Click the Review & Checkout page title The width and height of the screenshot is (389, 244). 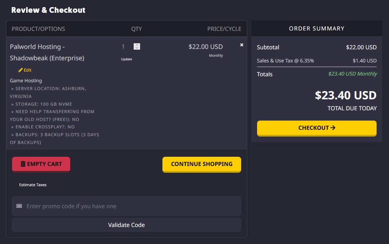48,10
